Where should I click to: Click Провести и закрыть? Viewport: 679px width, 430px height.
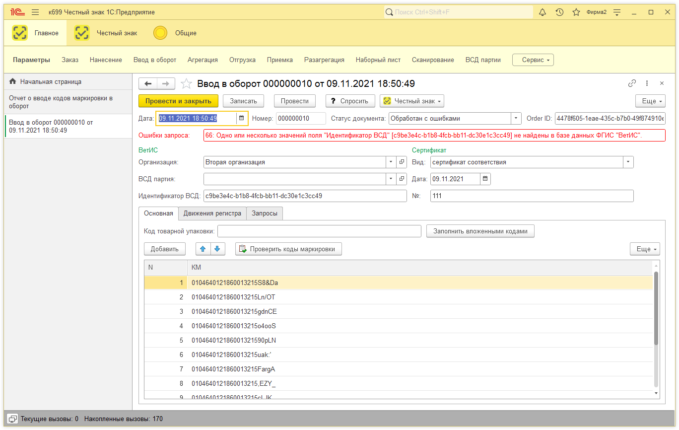178,101
